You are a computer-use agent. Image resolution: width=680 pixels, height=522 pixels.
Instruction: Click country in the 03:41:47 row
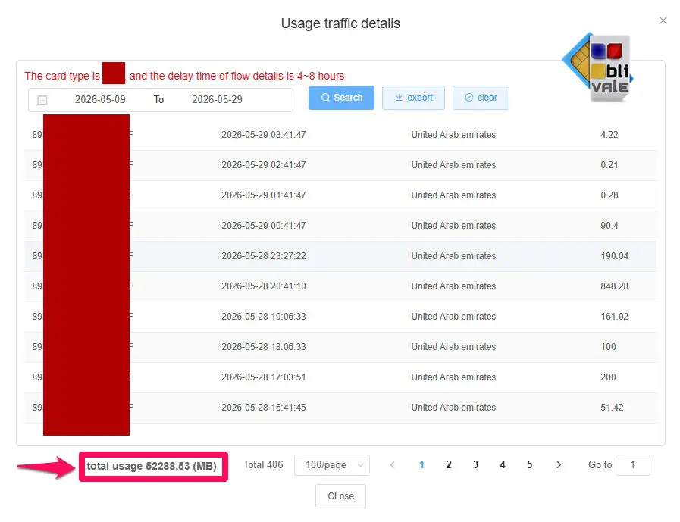[x=453, y=135]
